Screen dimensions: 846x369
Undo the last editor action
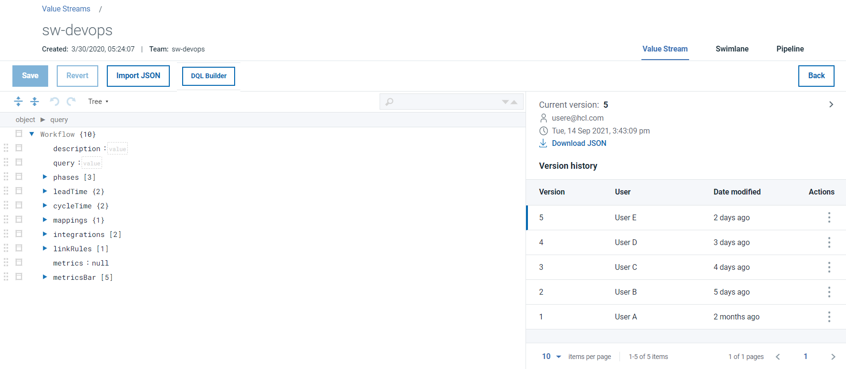(54, 101)
